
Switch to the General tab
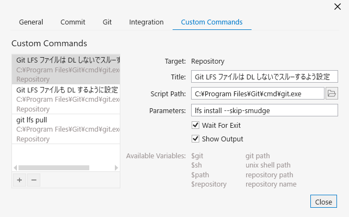point(31,22)
